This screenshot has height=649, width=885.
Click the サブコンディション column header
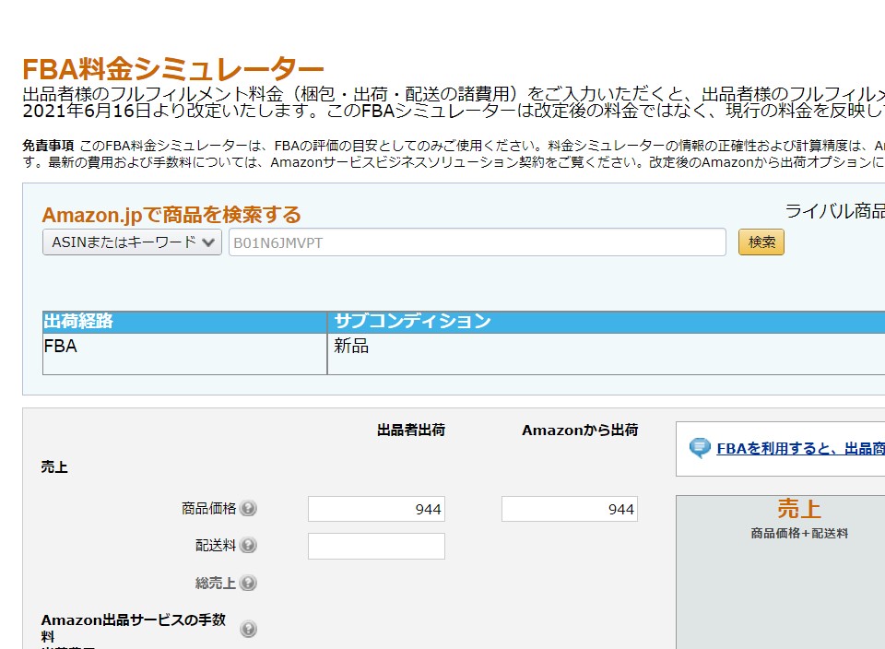tap(607, 322)
